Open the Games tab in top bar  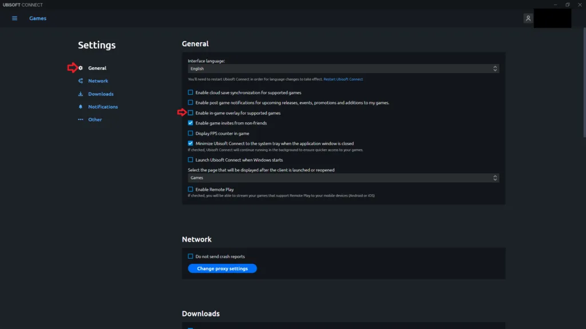pos(38,18)
